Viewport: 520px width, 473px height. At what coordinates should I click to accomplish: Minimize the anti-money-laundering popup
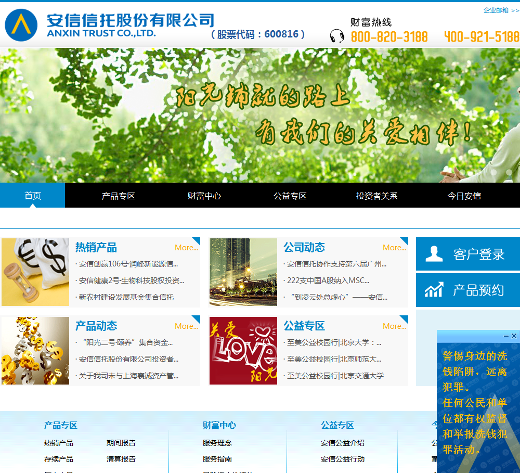[x=506, y=336]
